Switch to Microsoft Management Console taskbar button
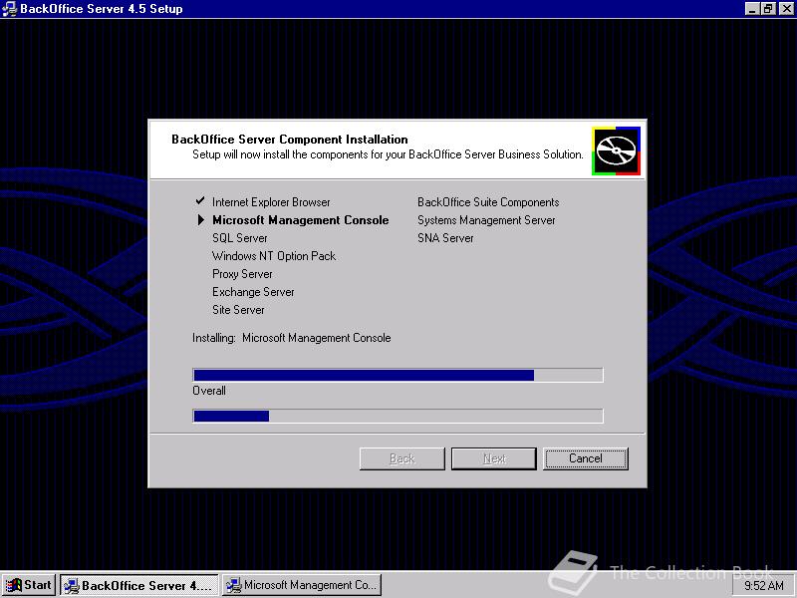Screen dimensions: 797x598 [302, 585]
